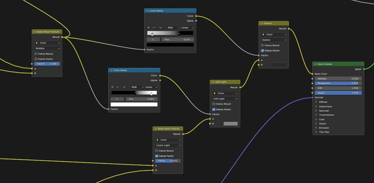Click minus icon on lower Color Ramp
The width and height of the screenshot is (374, 183).
pyautogui.click(x=118, y=87)
